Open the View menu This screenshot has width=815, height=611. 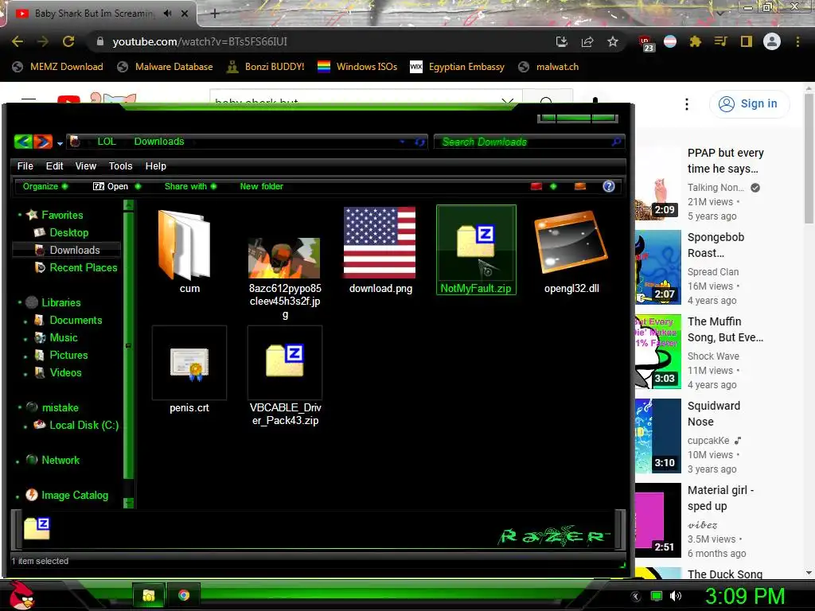click(x=86, y=165)
